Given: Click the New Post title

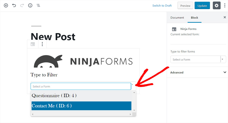Looking at the screenshot, I should 53,37.
